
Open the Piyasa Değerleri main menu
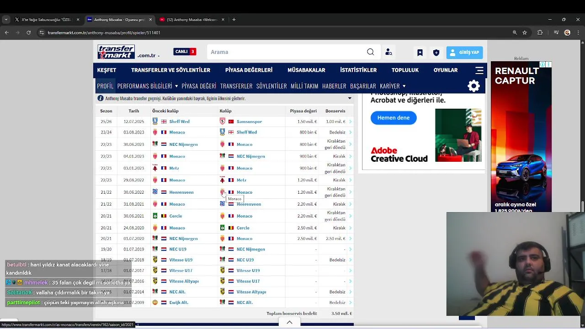pos(249,70)
